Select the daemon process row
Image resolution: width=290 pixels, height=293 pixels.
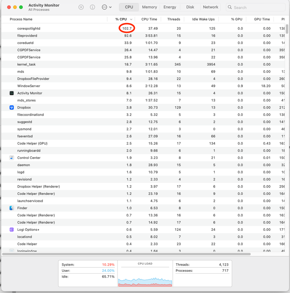pyautogui.click(x=143, y=165)
